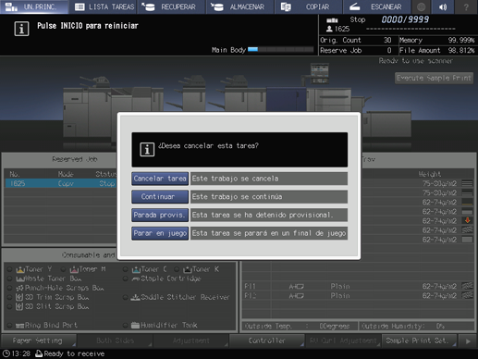Click Cancelar tarea button
The height and width of the screenshot is (359, 478).
pyautogui.click(x=160, y=179)
